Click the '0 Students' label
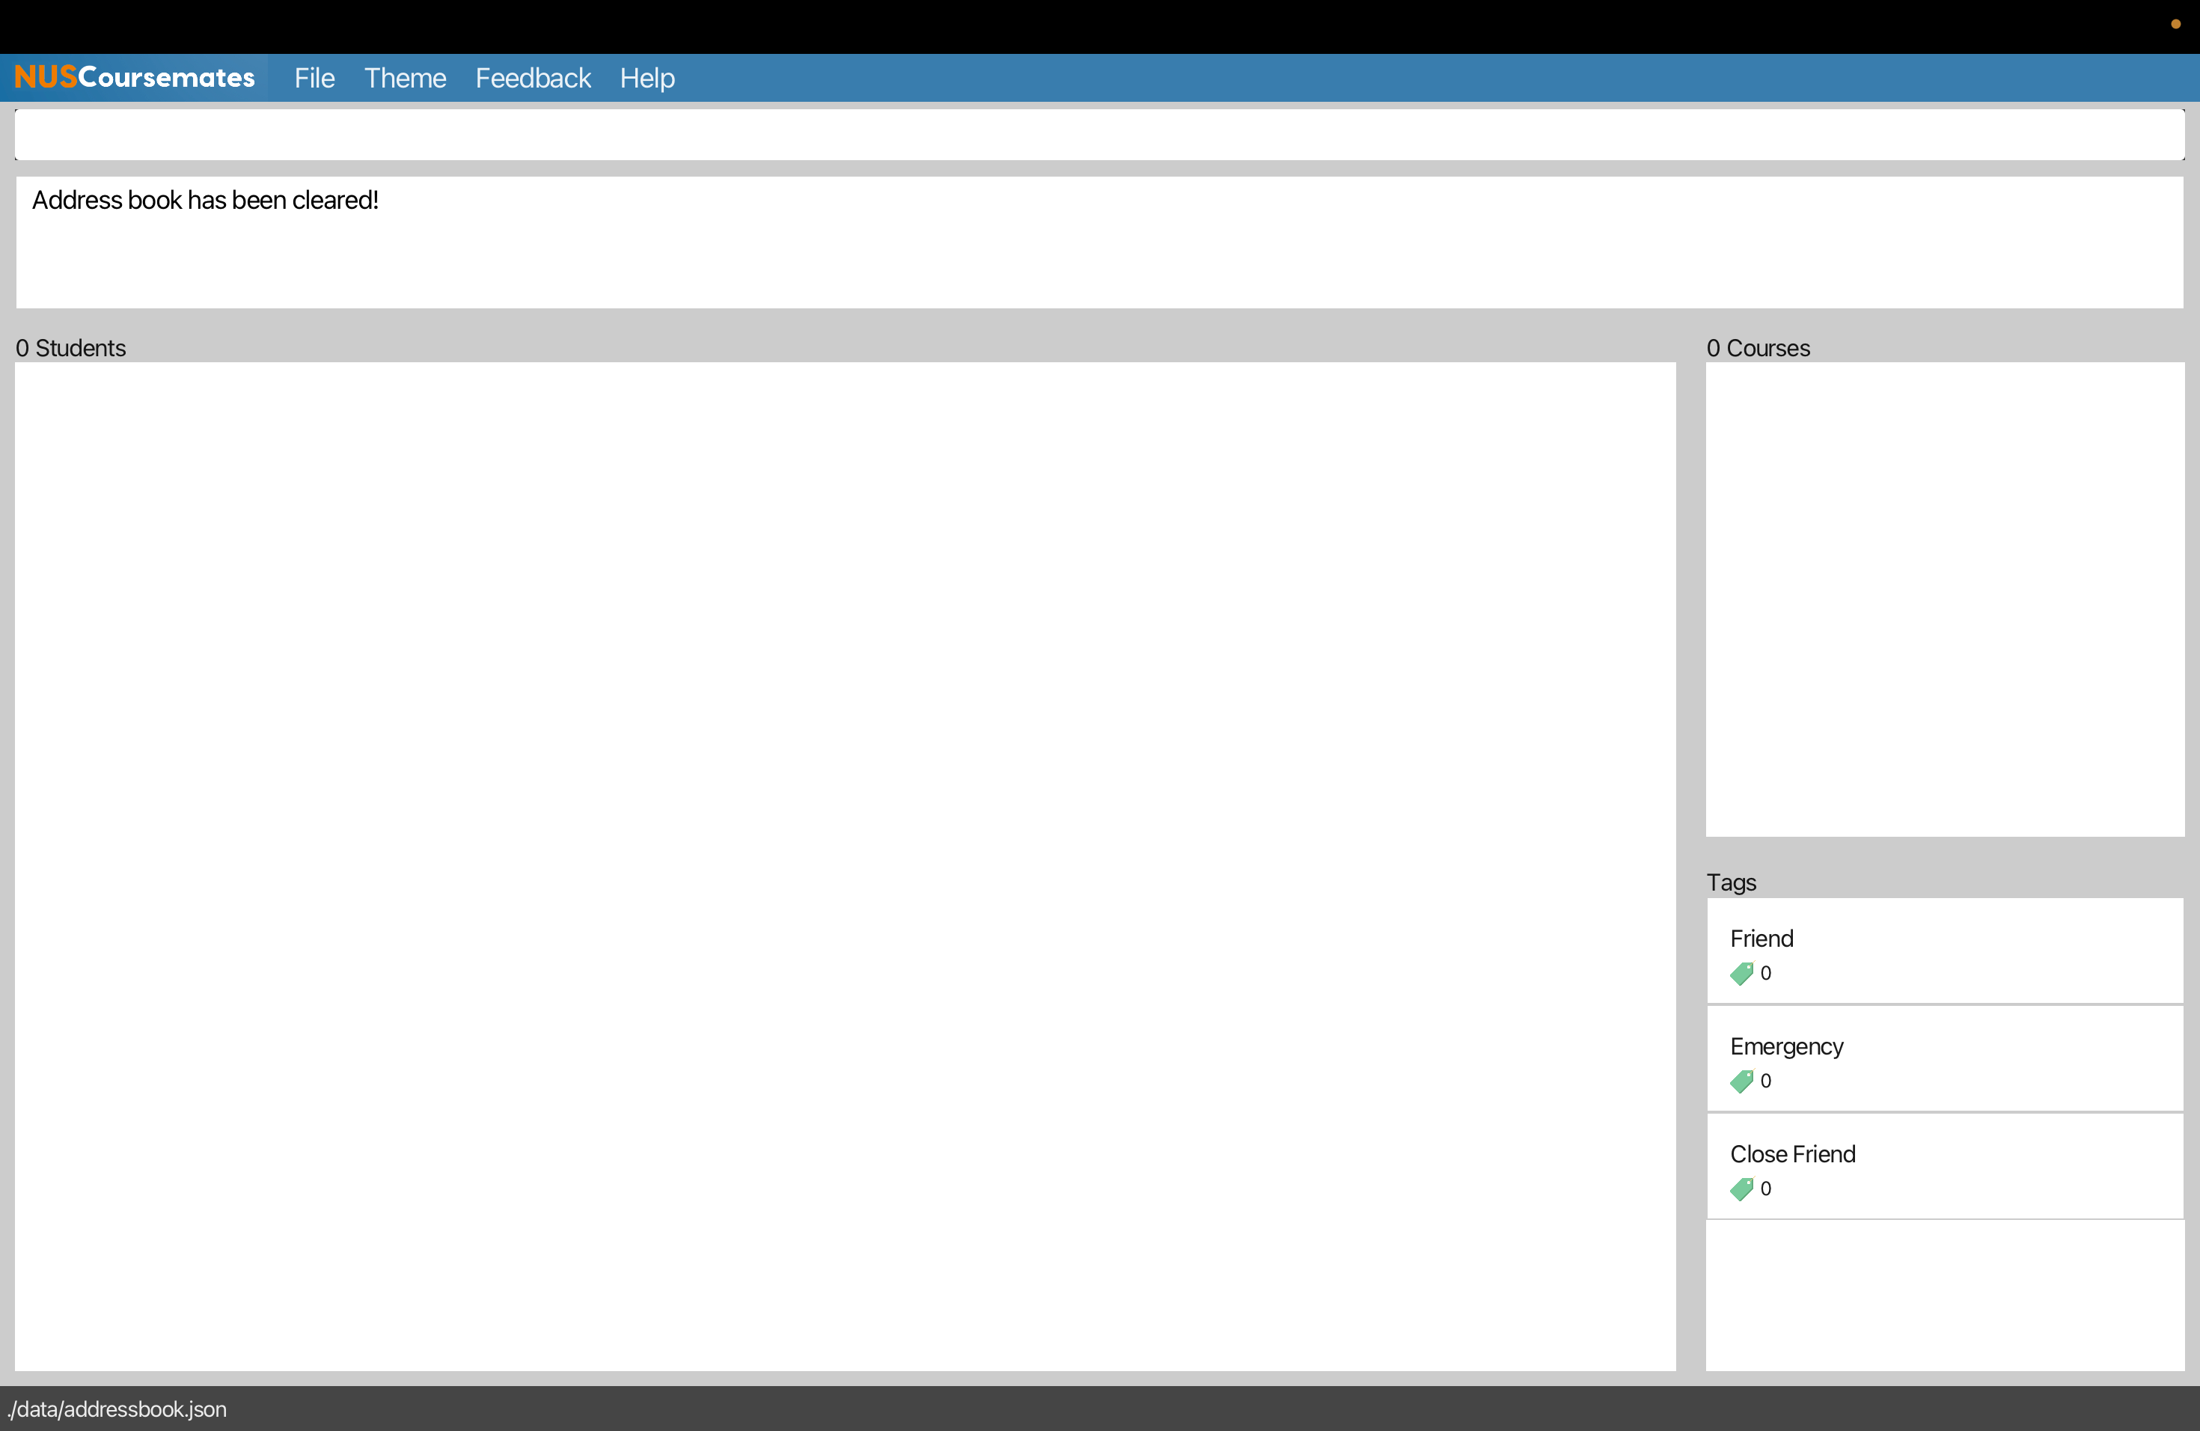Screen dimensions: 2200x1431 (x=70, y=349)
